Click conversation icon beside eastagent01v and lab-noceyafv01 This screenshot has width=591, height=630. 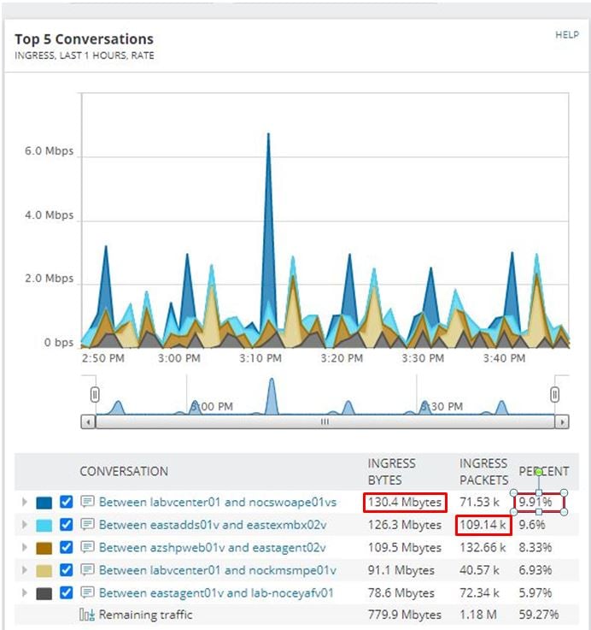tap(87, 592)
